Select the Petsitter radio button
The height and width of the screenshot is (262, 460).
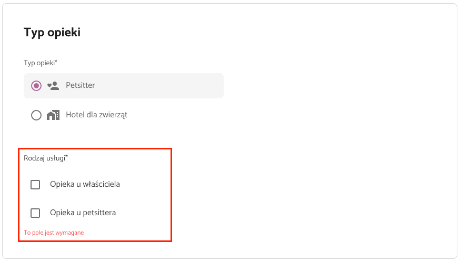click(36, 86)
